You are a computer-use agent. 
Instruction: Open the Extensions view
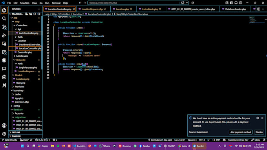click(4, 52)
